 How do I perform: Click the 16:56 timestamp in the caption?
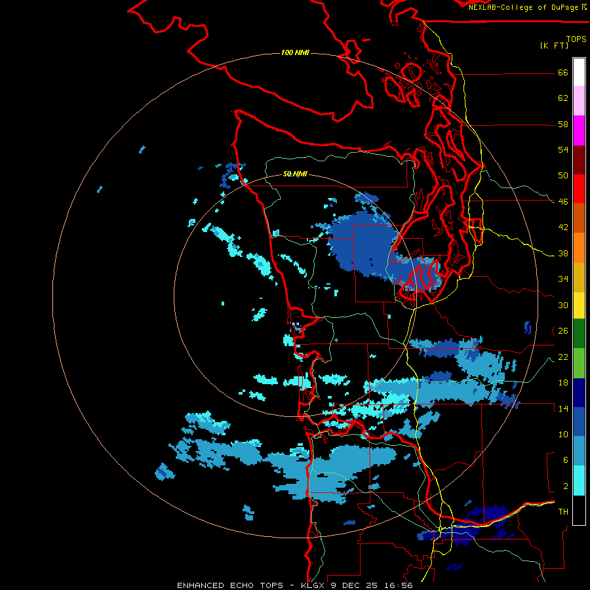click(399, 585)
